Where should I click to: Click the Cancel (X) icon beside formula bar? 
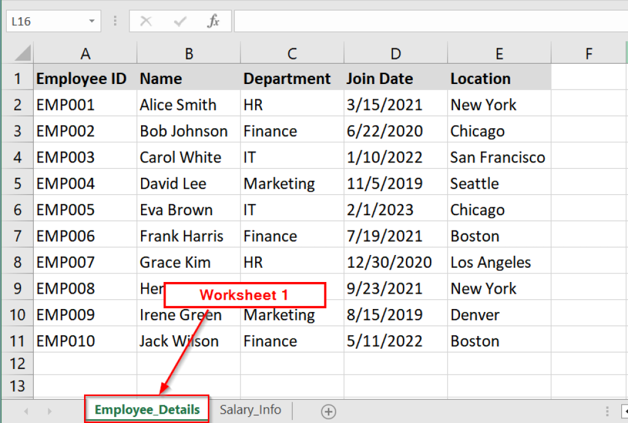(145, 20)
